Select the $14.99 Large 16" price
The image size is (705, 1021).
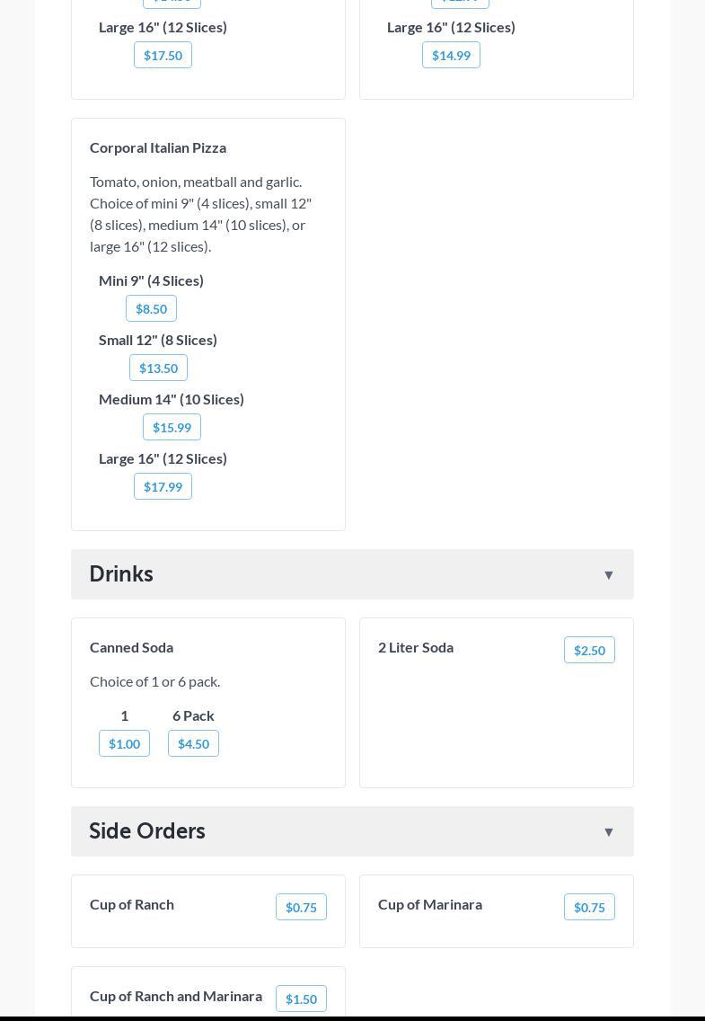pyautogui.click(x=451, y=56)
